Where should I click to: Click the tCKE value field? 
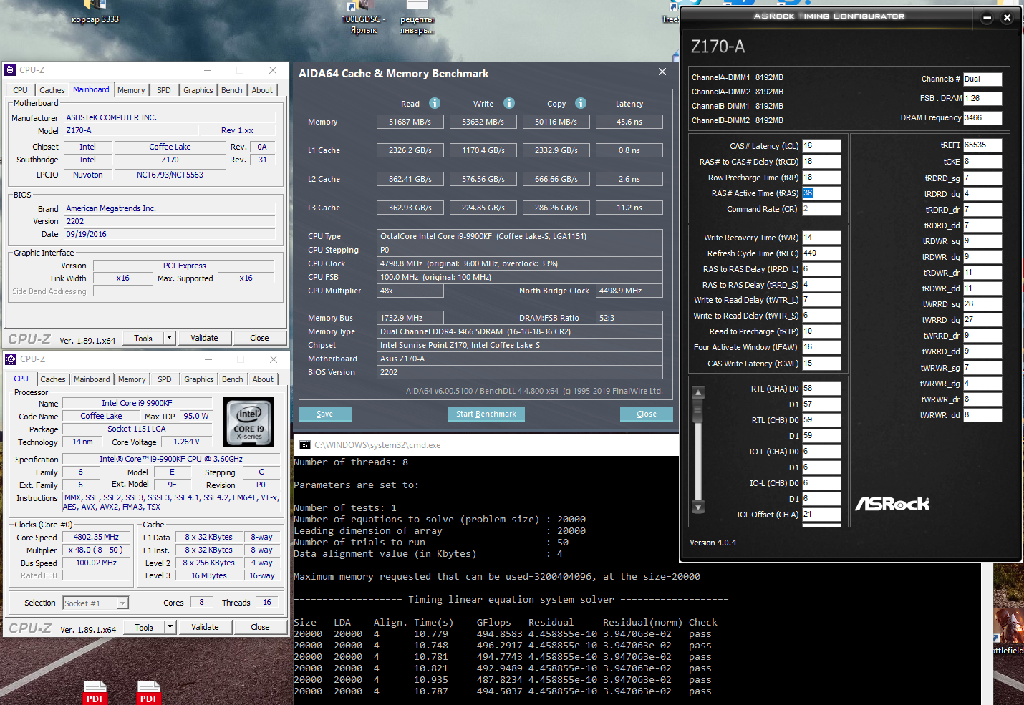coord(982,162)
